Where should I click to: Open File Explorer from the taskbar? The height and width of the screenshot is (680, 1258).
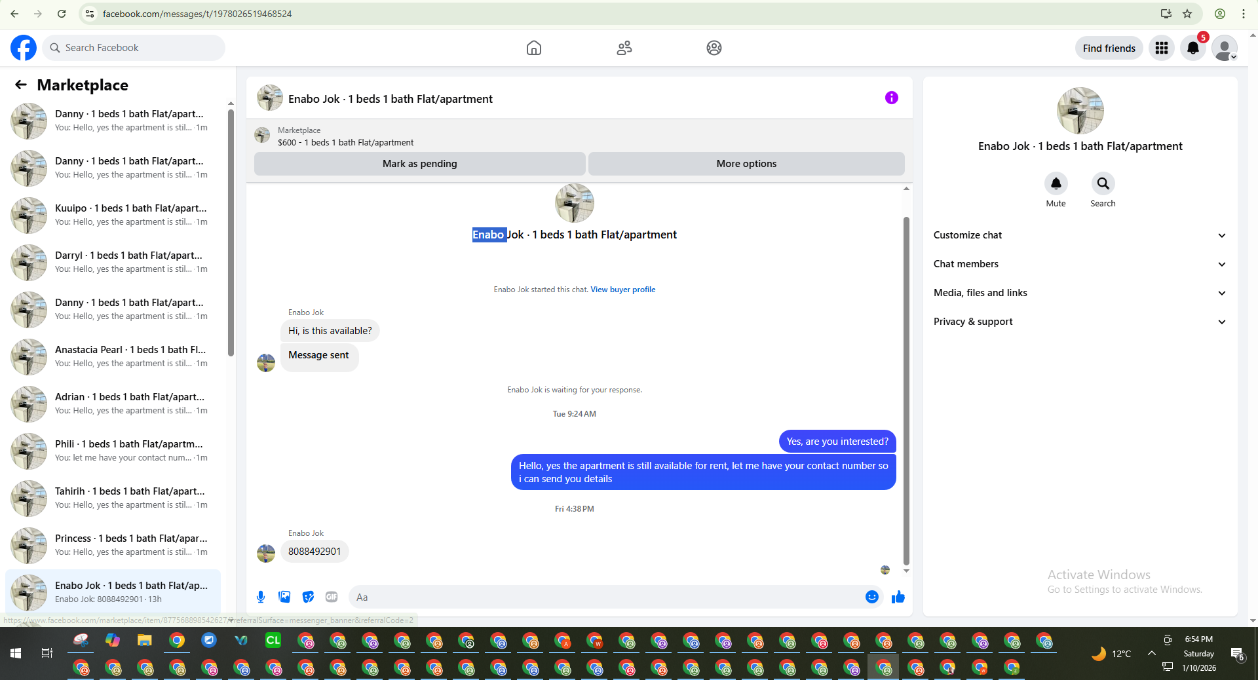click(145, 640)
